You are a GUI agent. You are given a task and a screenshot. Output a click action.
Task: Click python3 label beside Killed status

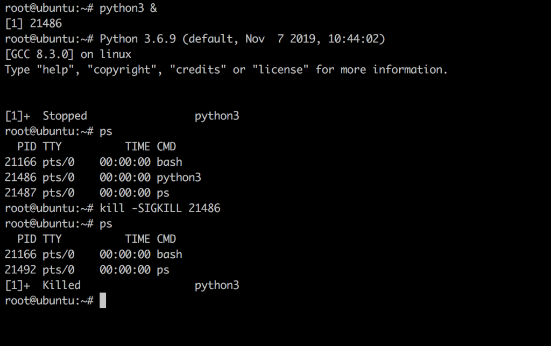(x=217, y=286)
